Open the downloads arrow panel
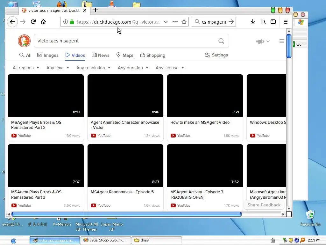326x245 pixels. (x=252, y=22)
